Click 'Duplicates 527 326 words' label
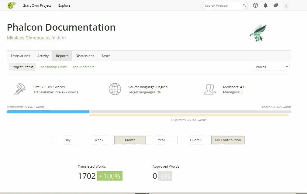This screenshot has width=307, height=194. click(189, 120)
